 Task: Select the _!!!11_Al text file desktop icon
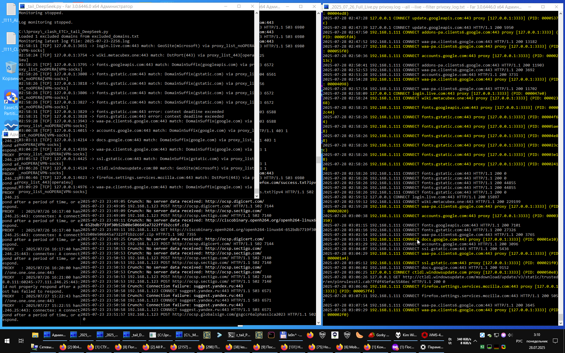tap(11, 13)
